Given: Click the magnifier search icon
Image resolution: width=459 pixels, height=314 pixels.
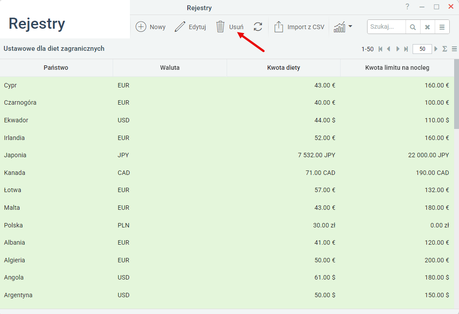Looking at the screenshot, I should 413,27.
